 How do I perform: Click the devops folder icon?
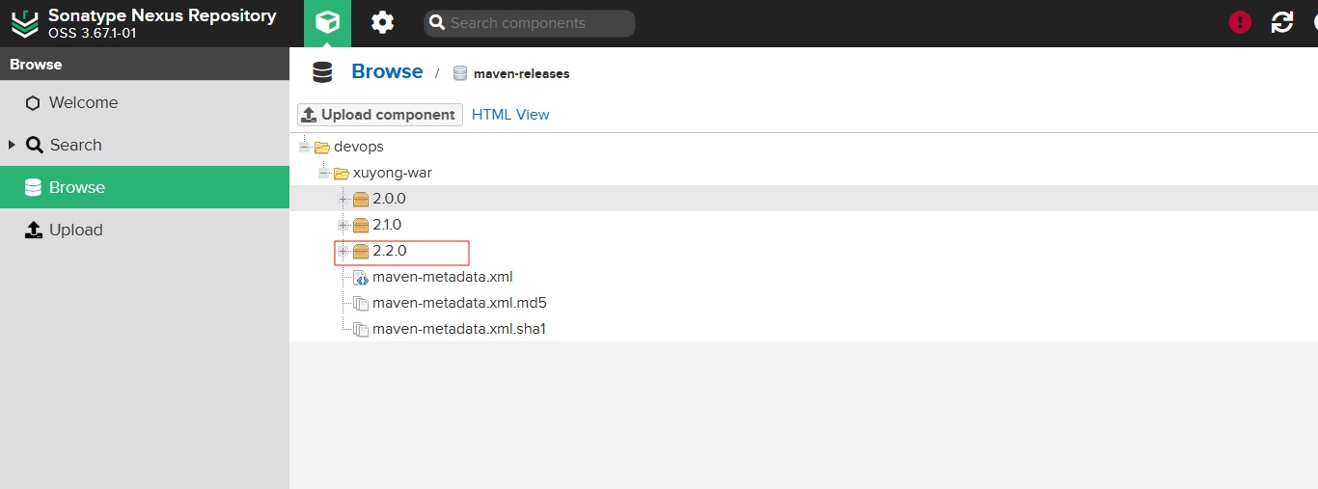322,148
